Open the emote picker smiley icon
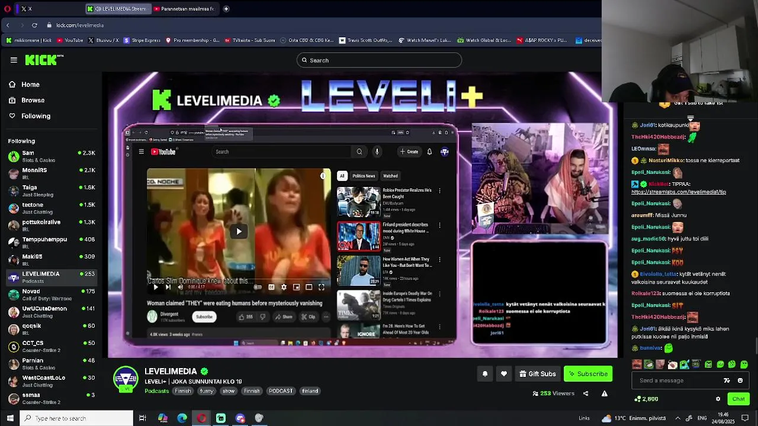Viewport: 758px width, 426px height. click(x=740, y=380)
